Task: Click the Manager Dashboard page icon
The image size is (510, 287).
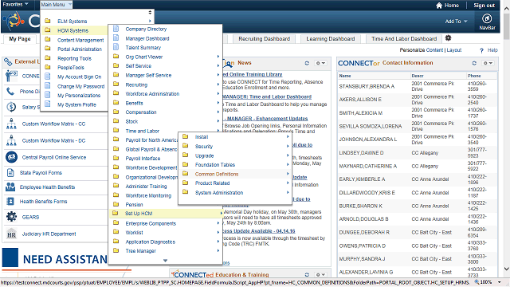Action: tap(116, 38)
